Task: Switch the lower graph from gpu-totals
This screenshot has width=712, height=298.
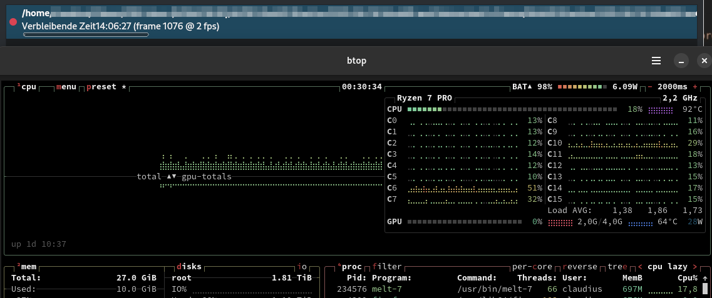Action: (206, 177)
